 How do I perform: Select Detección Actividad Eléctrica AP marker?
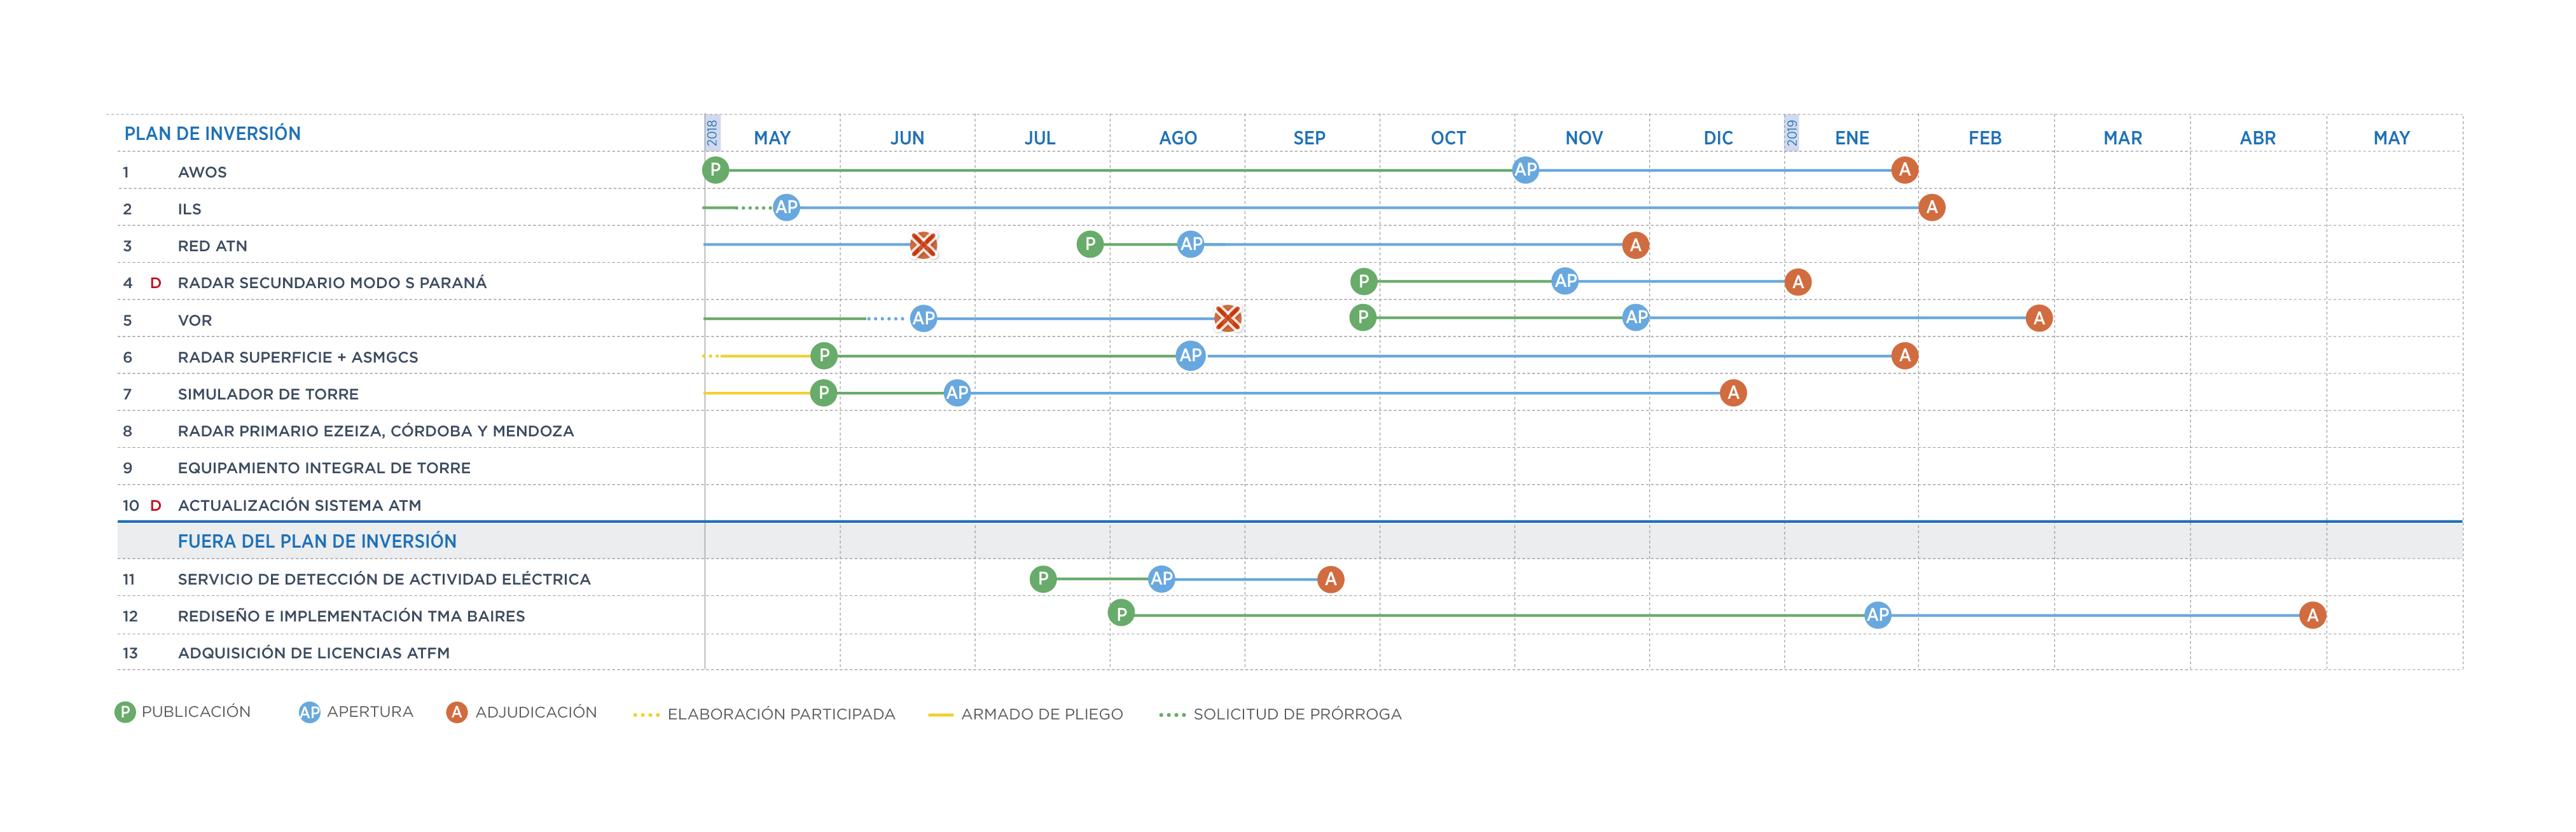click(1161, 578)
